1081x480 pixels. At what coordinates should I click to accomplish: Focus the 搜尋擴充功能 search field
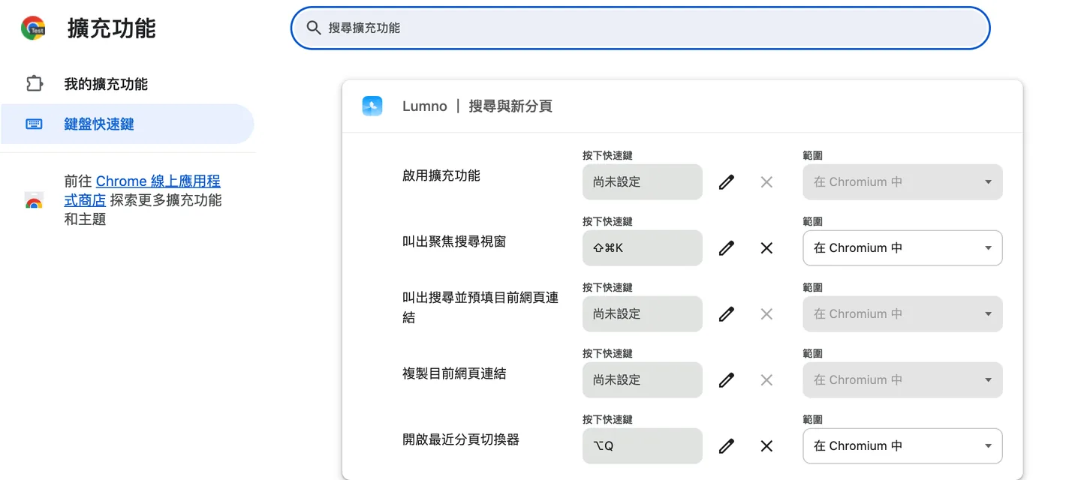pyautogui.click(x=640, y=28)
